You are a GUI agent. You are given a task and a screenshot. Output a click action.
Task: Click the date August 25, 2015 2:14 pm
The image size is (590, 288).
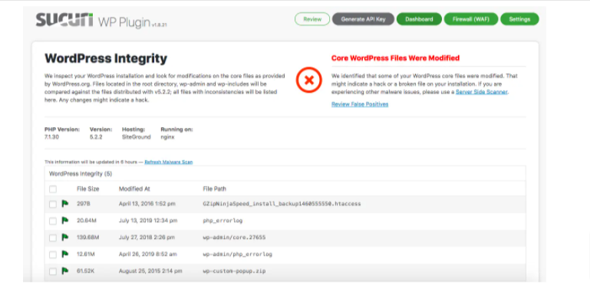pos(151,270)
